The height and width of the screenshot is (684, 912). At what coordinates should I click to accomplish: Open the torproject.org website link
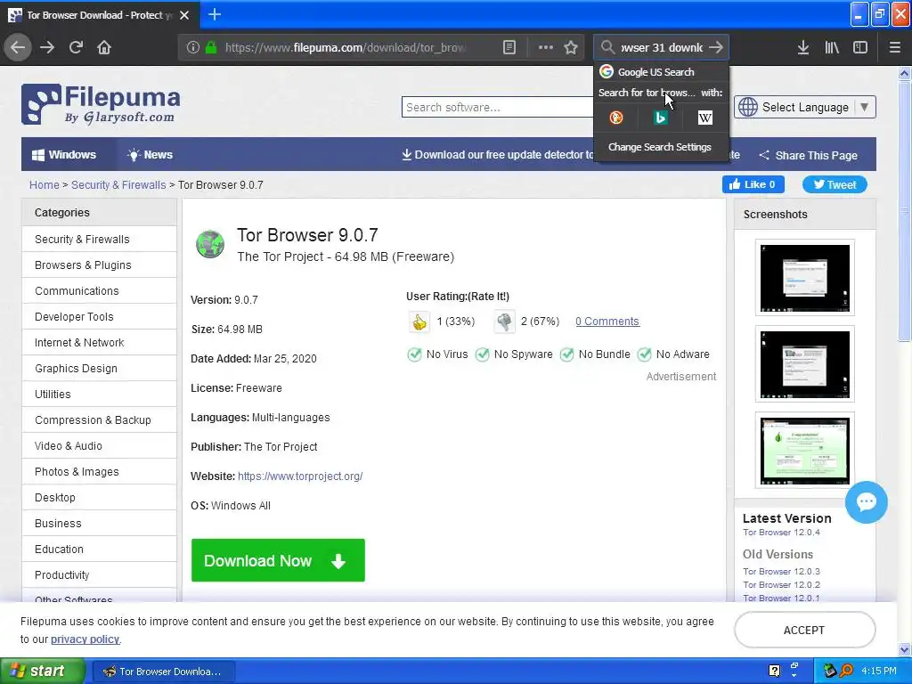(300, 476)
